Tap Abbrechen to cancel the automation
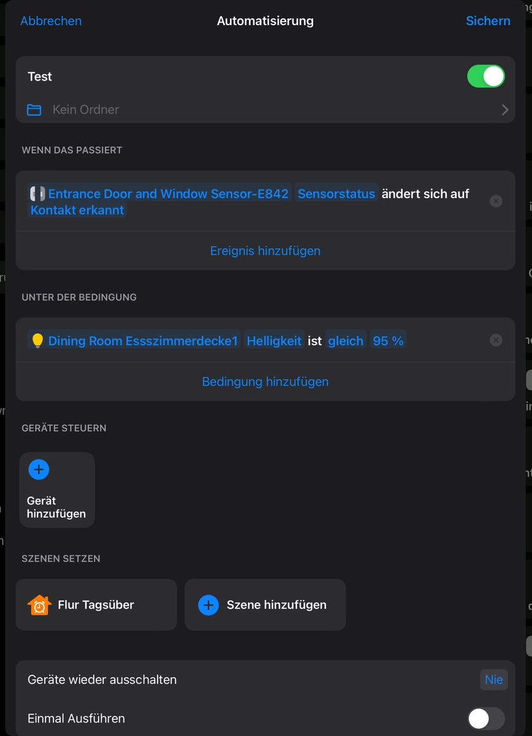Image resolution: width=532 pixels, height=736 pixels. (x=51, y=21)
